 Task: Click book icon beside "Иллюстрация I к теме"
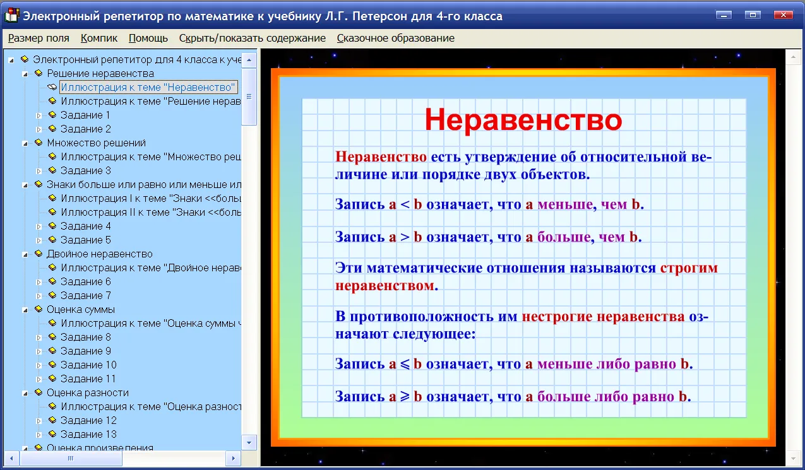tap(53, 198)
